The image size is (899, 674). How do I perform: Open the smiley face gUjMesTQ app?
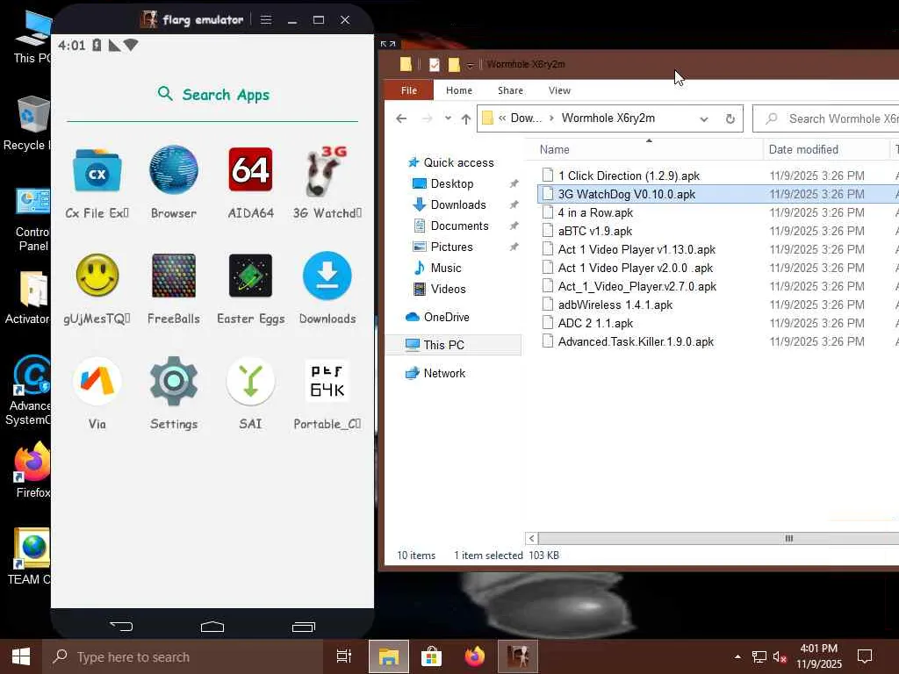click(97, 276)
